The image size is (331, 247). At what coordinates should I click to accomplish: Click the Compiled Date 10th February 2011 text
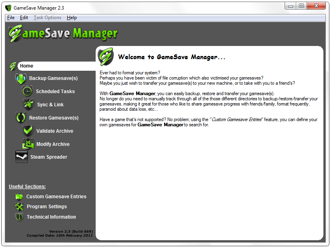(60, 235)
